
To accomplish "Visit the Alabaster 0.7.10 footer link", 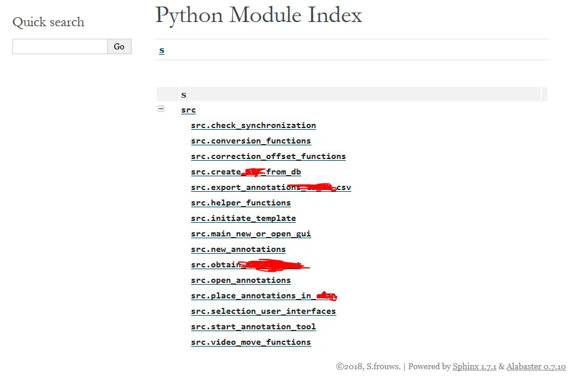I will pyautogui.click(x=536, y=367).
